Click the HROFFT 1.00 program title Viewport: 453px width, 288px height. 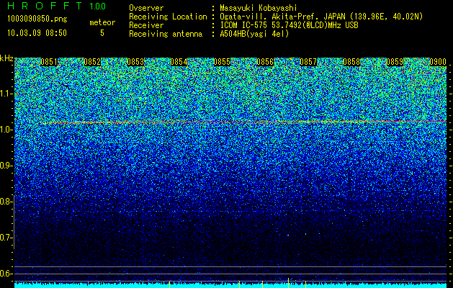click(57, 6)
